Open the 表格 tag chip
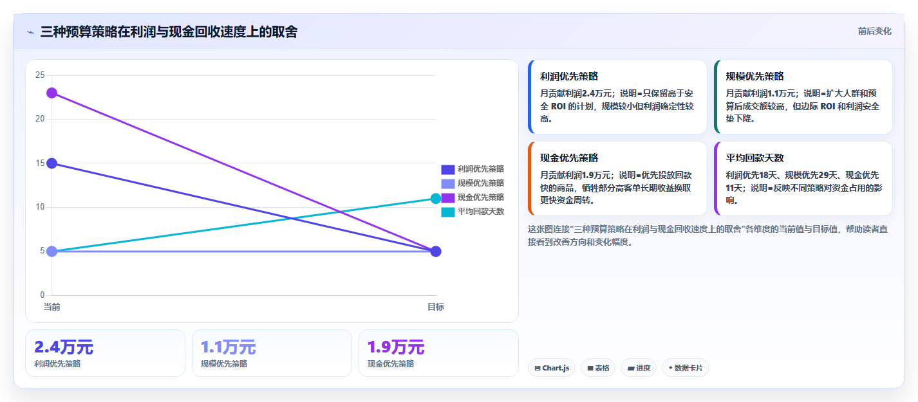Screen dimensions: 918x402 (598, 368)
